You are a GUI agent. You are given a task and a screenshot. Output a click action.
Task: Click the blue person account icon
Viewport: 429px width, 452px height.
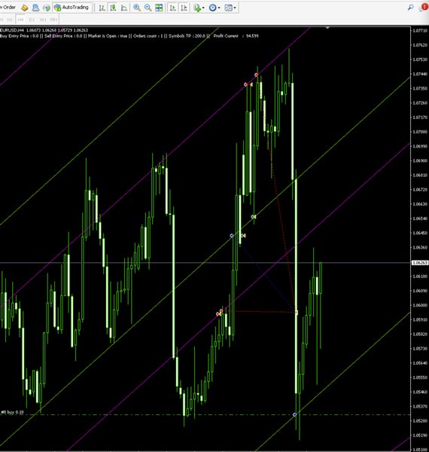pyautogui.click(x=35, y=8)
